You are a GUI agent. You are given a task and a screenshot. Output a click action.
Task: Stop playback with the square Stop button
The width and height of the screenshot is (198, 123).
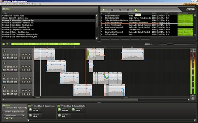tap(112, 10)
